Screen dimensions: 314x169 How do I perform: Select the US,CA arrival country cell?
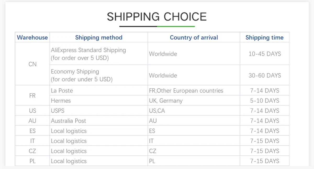pyautogui.click(x=157, y=111)
